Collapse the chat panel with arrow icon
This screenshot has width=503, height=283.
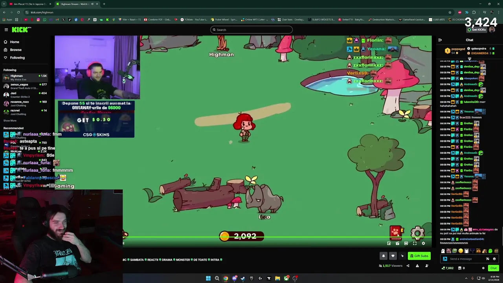[440, 40]
